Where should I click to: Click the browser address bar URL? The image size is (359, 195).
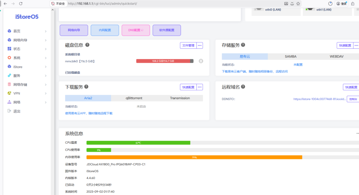[x=102, y=4]
